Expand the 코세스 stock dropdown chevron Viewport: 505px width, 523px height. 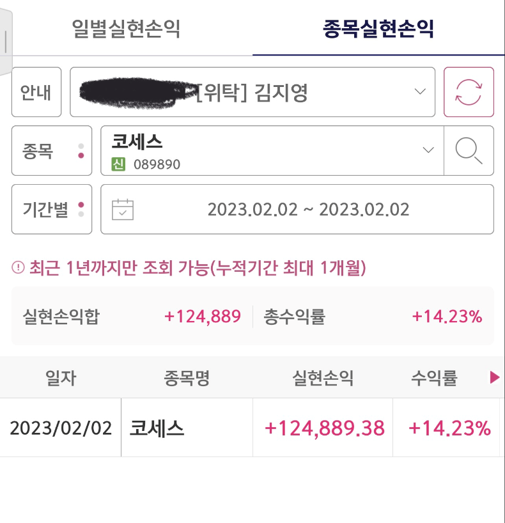pos(428,150)
